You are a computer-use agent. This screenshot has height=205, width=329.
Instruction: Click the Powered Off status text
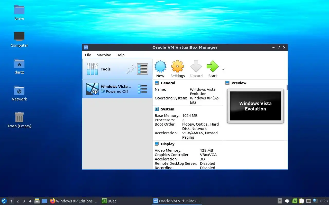(x=117, y=91)
